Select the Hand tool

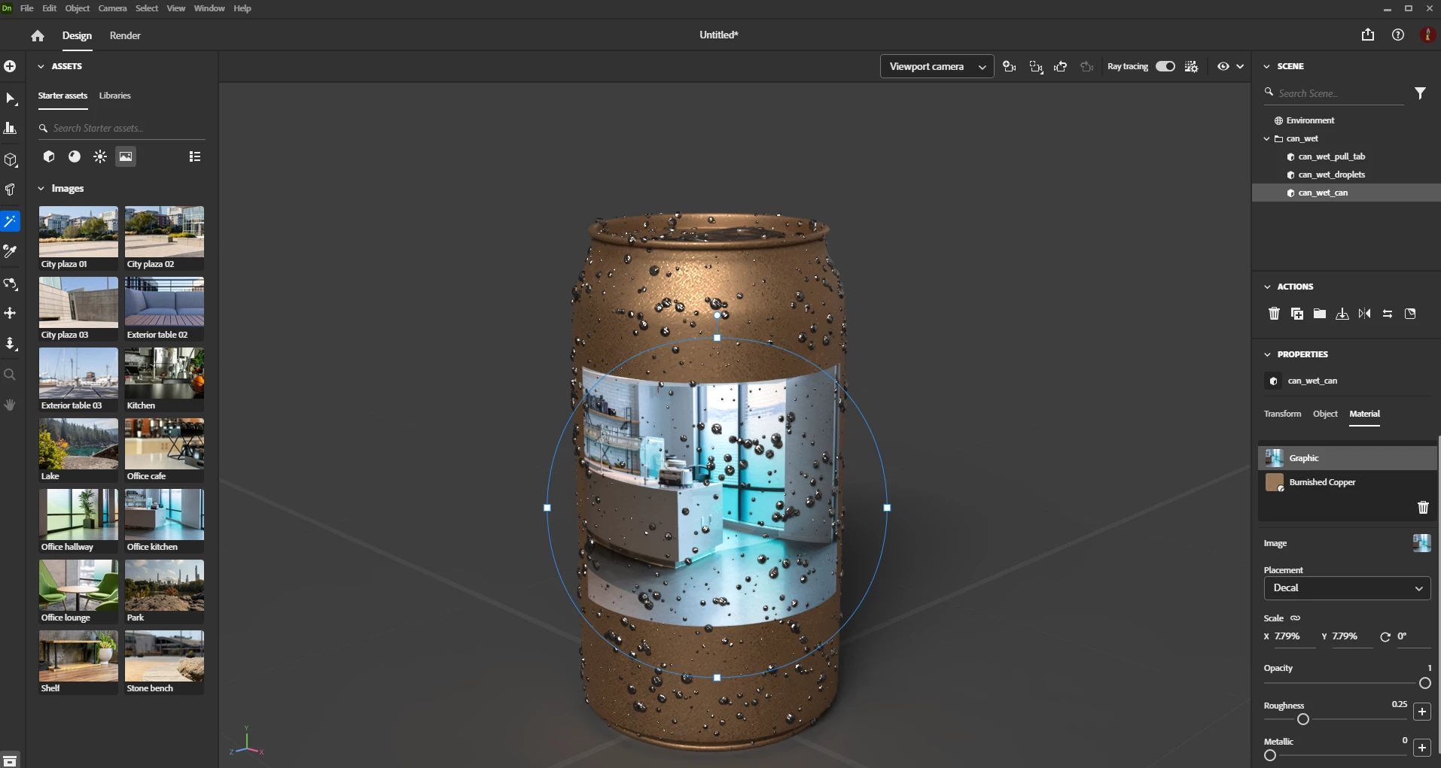(x=10, y=405)
